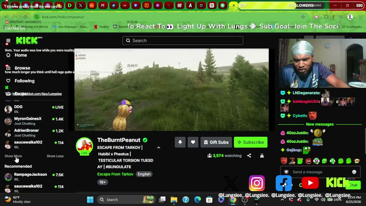Click the English language tag
Viewport: 366px width, 206px height.
(144, 174)
